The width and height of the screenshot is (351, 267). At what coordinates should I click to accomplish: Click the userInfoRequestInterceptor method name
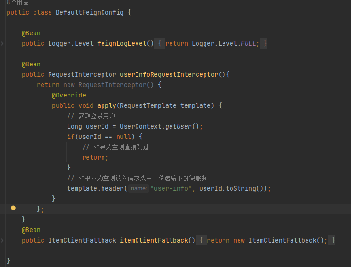click(169, 74)
